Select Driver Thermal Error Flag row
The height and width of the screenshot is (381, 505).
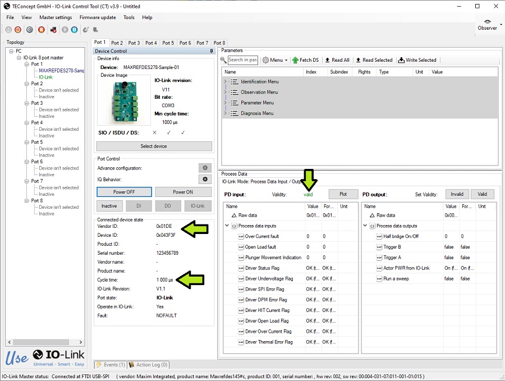(x=291, y=342)
